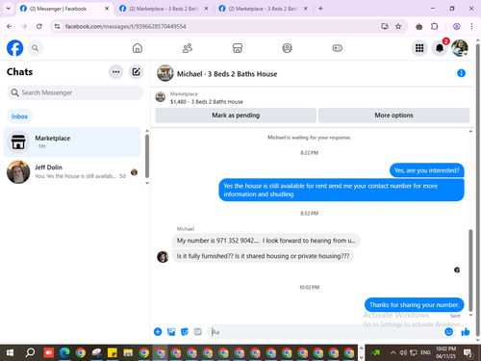Screen dimensions: 481x361
Task: Send a thumbs-up like
Action: 466,332
